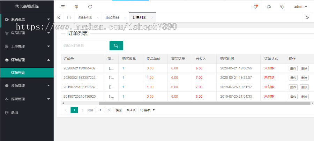The height and width of the screenshot is (141, 314).
Task: Select the 订单列表 tab
Action: pos(140,18)
